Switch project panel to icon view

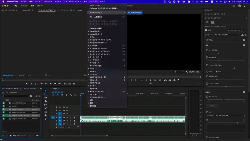pyautogui.click(x=11, y=136)
